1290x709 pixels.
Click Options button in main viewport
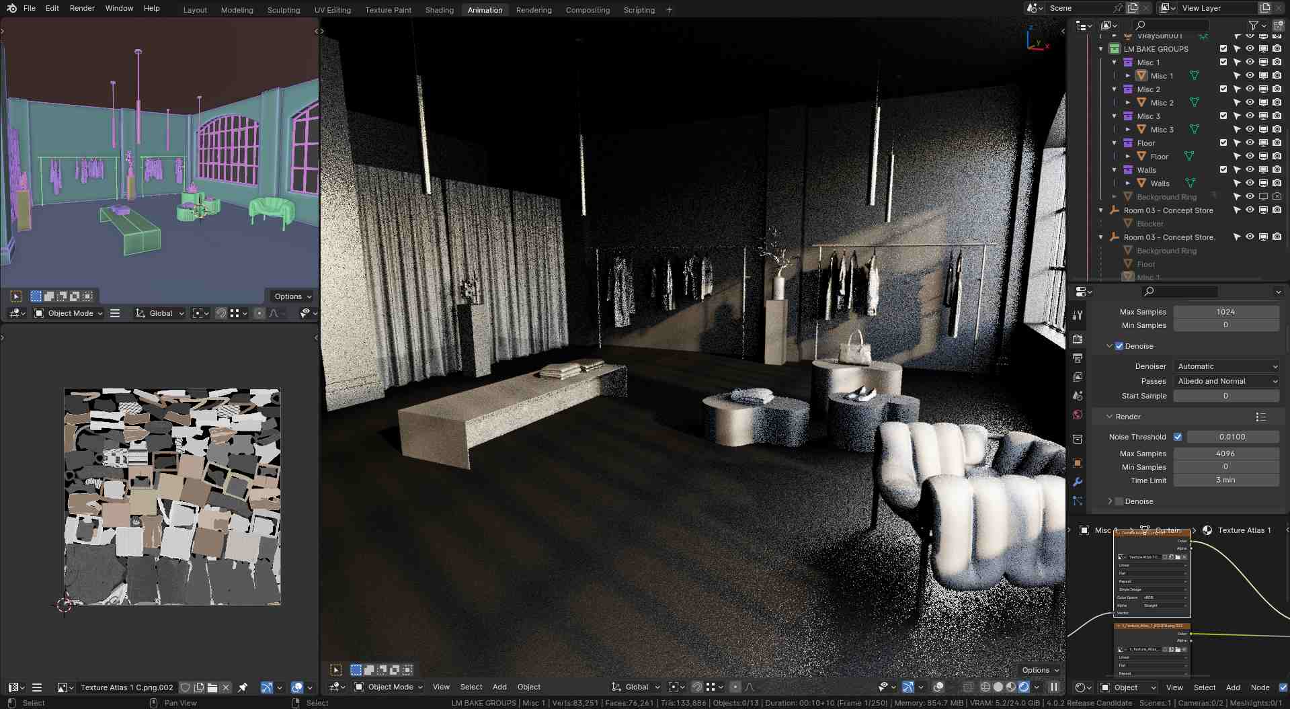(x=1040, y=670)
